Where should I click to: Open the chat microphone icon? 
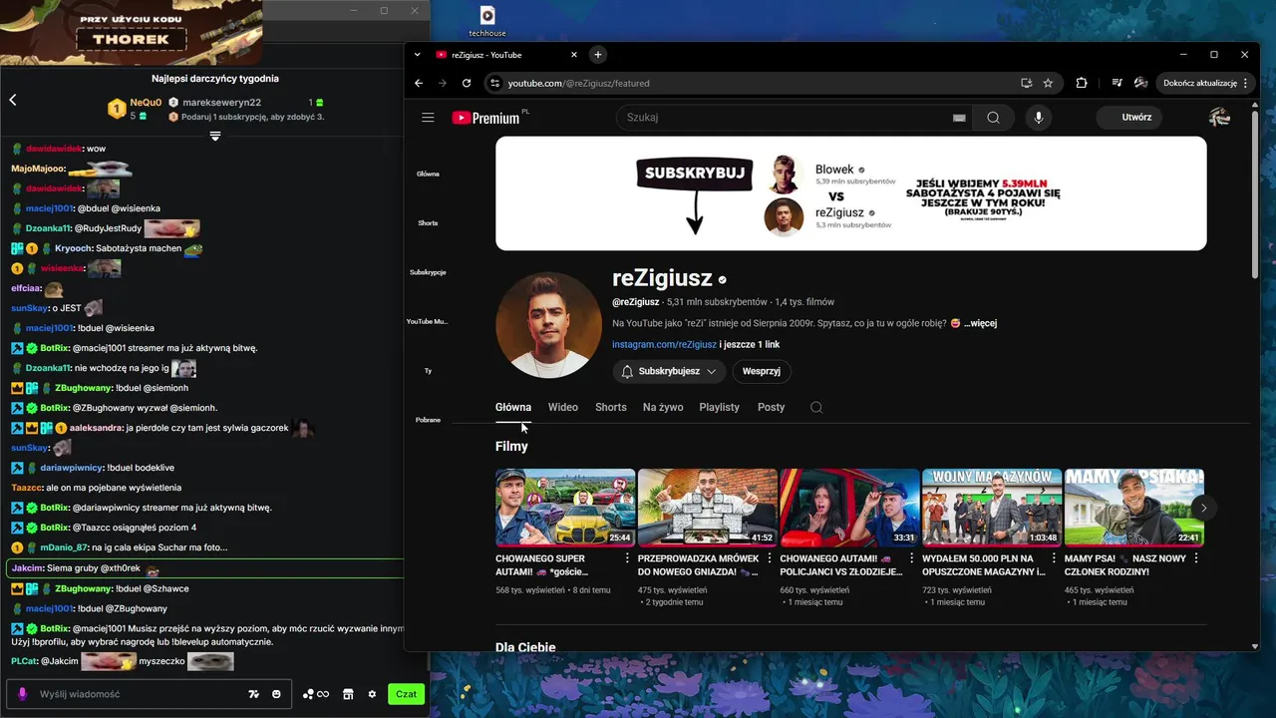(22, 694)
